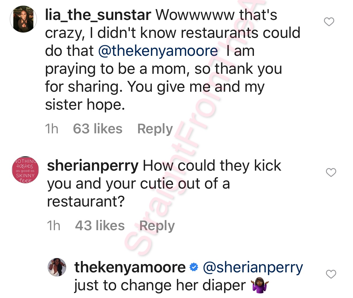Open thekenyamoore's small profile avatar
This screenshot has height=298, width=353.
pos(57,268)
